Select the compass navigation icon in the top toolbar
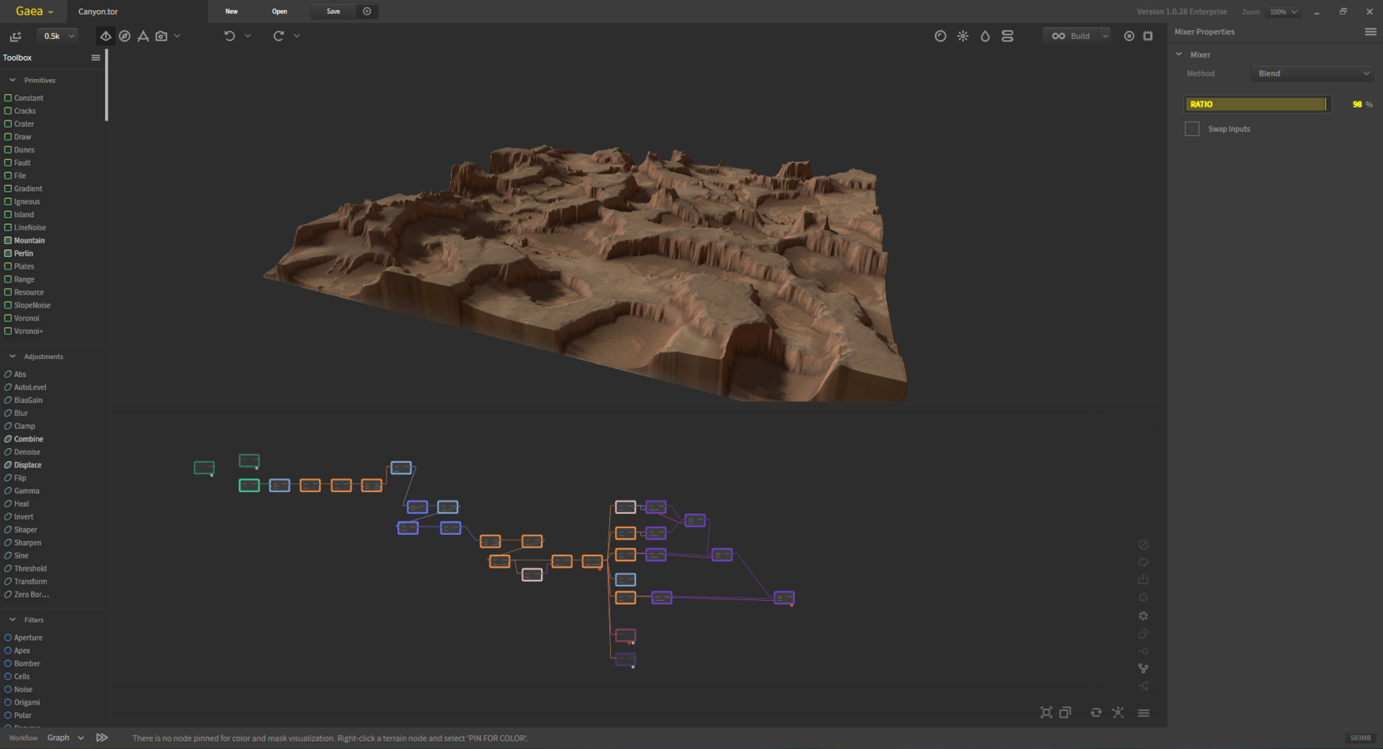 [124, 35]
